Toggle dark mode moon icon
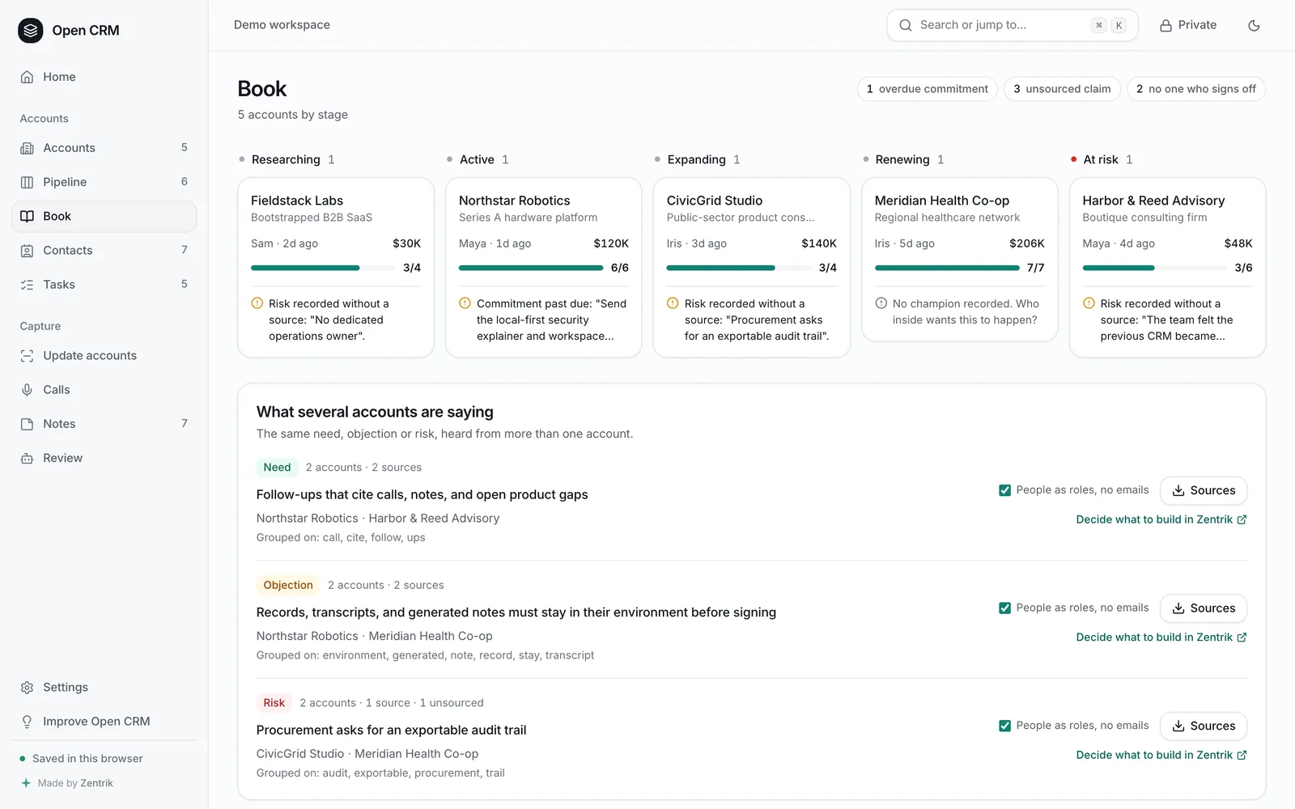 point(1254,25)
